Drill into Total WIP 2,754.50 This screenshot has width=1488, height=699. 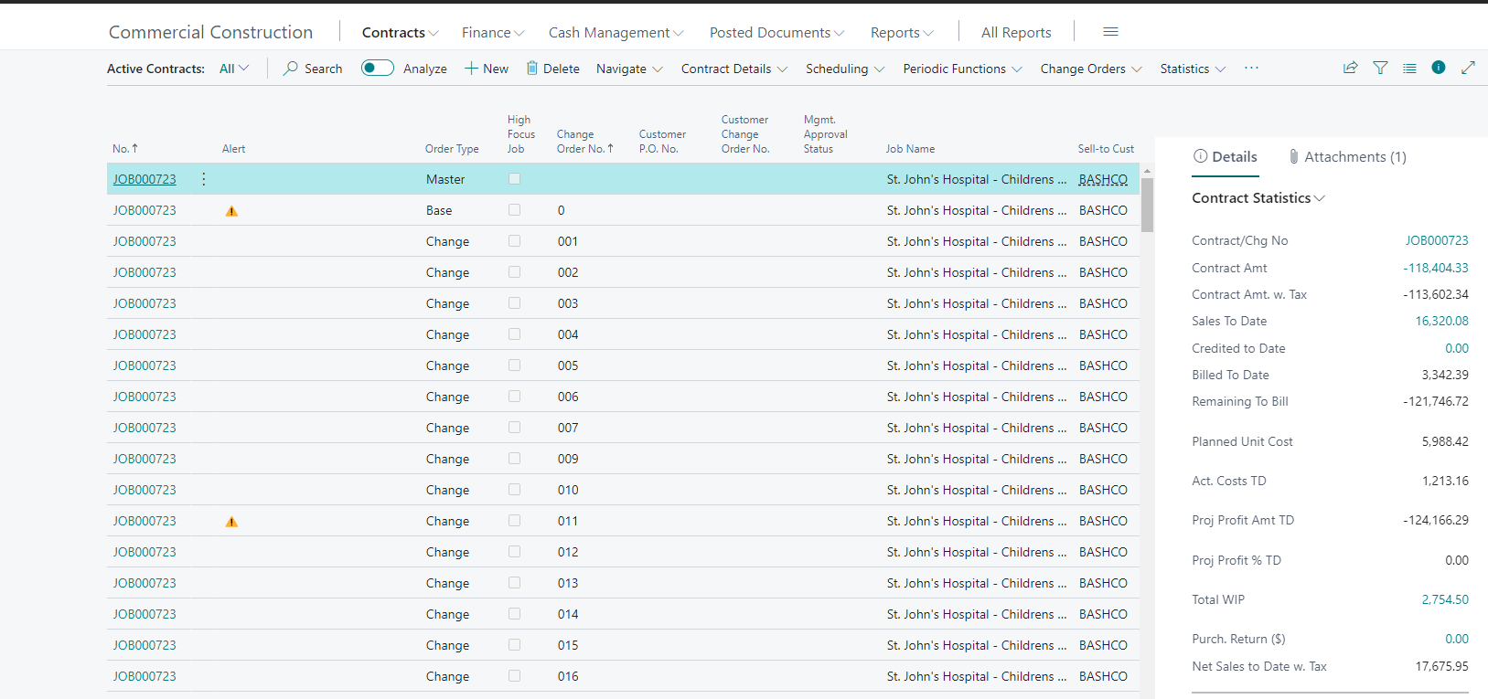pyautogui.click(x=1445, y=599)
